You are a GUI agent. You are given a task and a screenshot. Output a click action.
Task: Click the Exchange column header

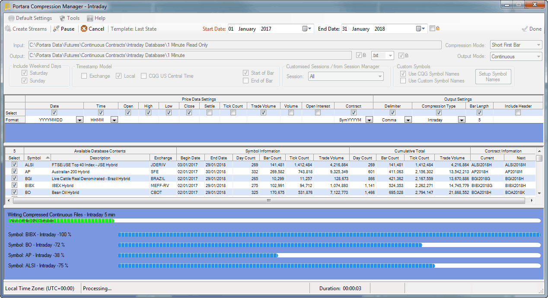tap(162, 158)
